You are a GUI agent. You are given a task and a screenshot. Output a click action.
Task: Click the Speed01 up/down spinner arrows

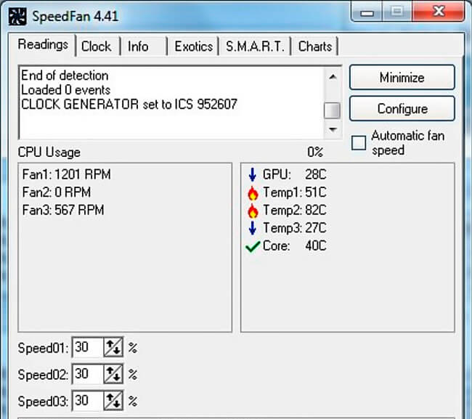point(113,347)
